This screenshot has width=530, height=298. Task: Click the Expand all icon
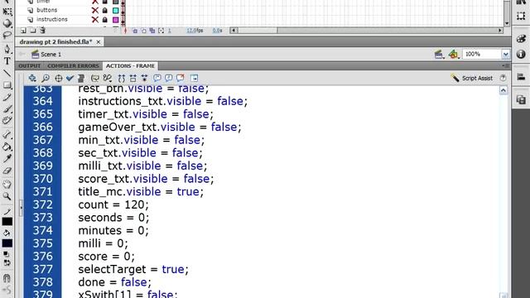pyautogui.click(x=145, y=78)
